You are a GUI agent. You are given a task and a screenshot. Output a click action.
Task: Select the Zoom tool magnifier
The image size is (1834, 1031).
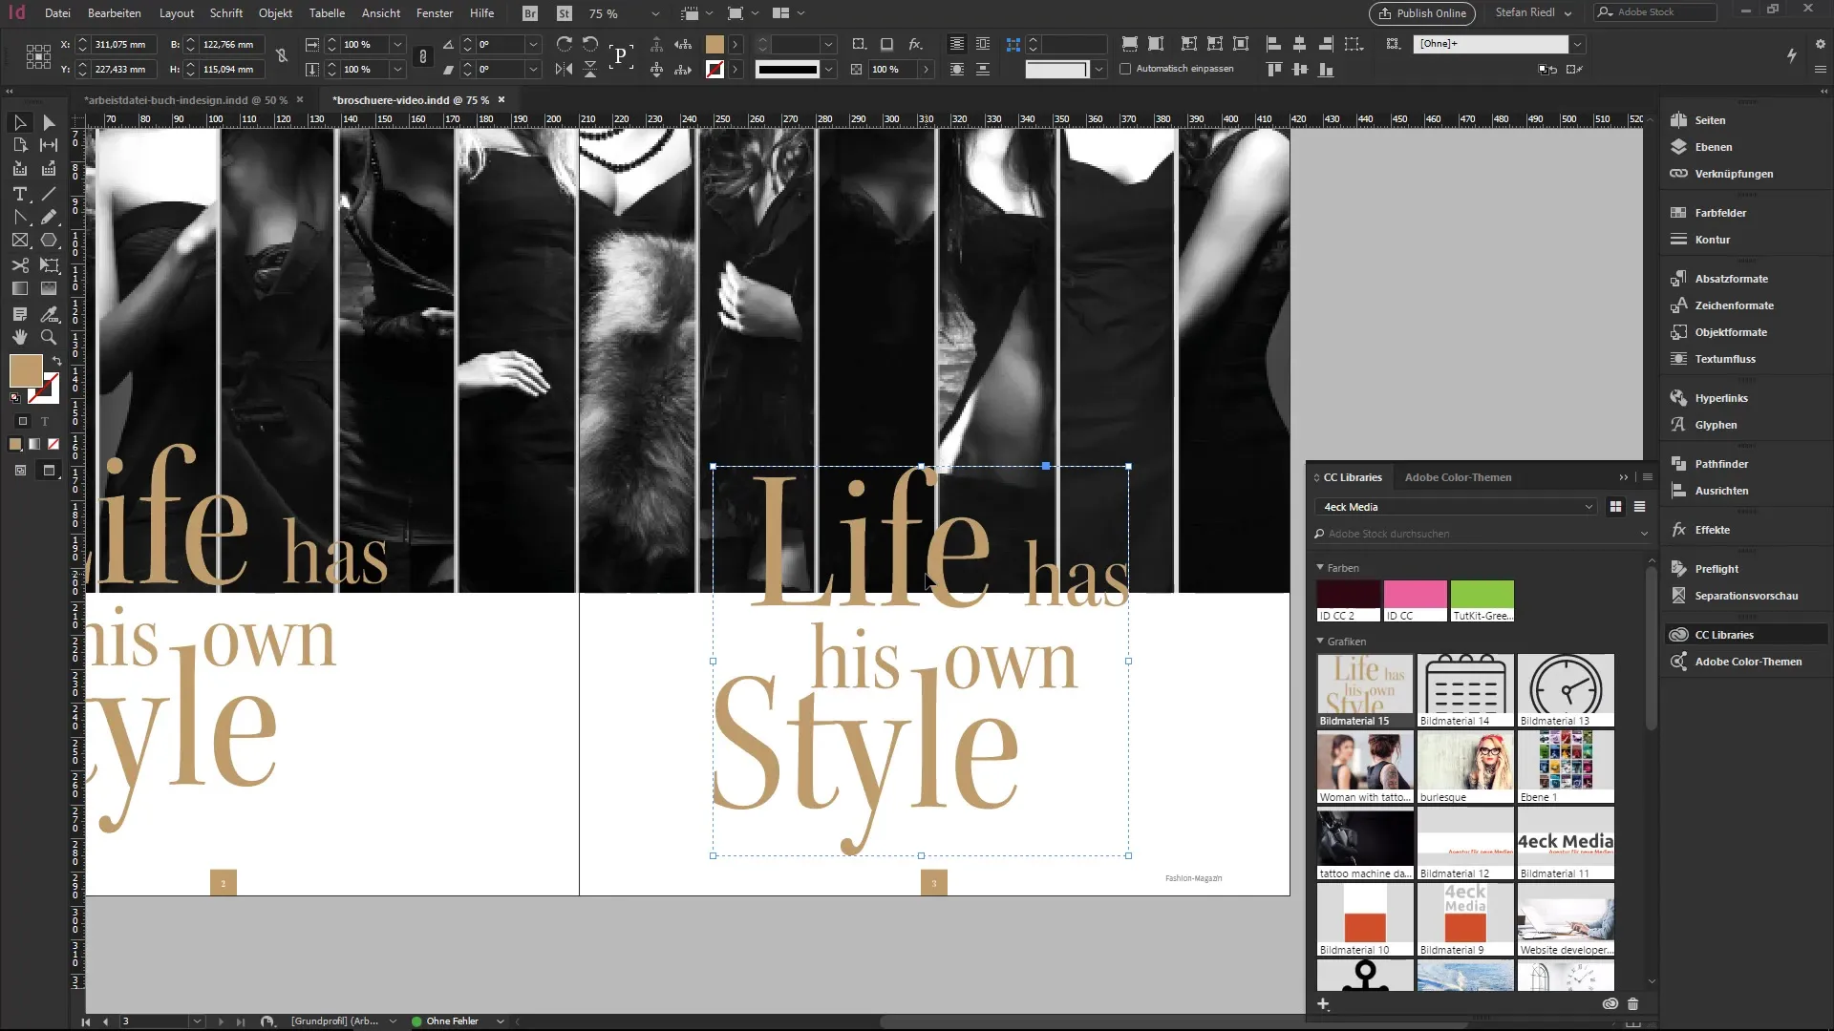tap(49, 337)
